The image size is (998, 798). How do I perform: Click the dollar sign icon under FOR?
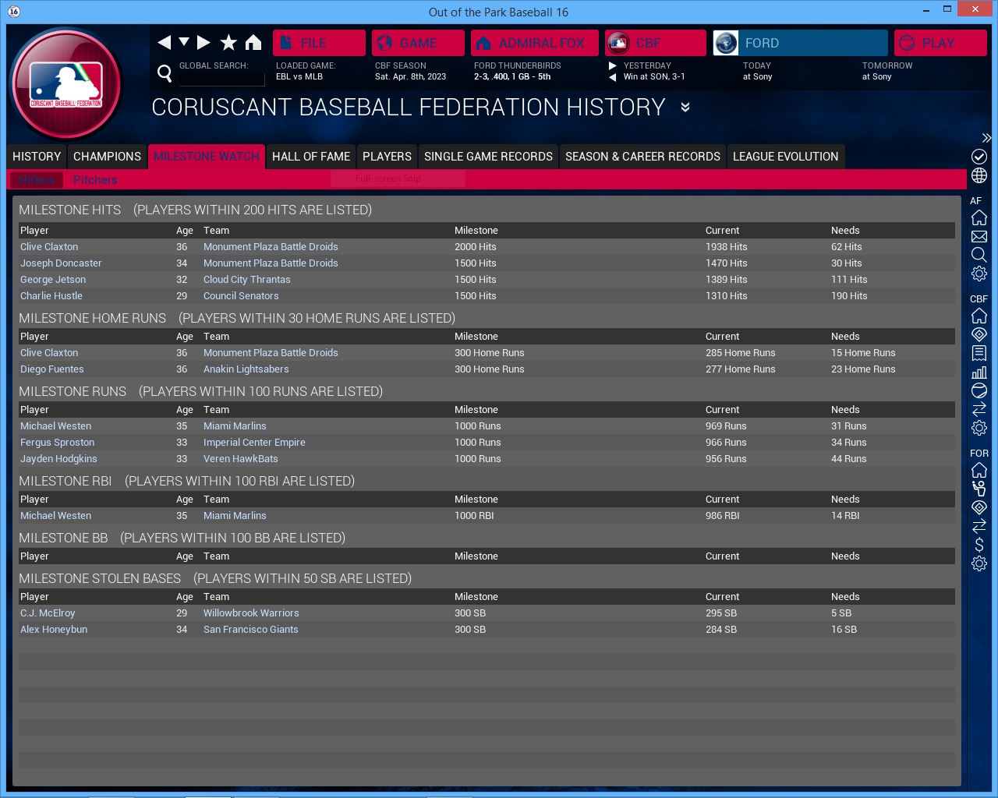(x=979, y=545)
